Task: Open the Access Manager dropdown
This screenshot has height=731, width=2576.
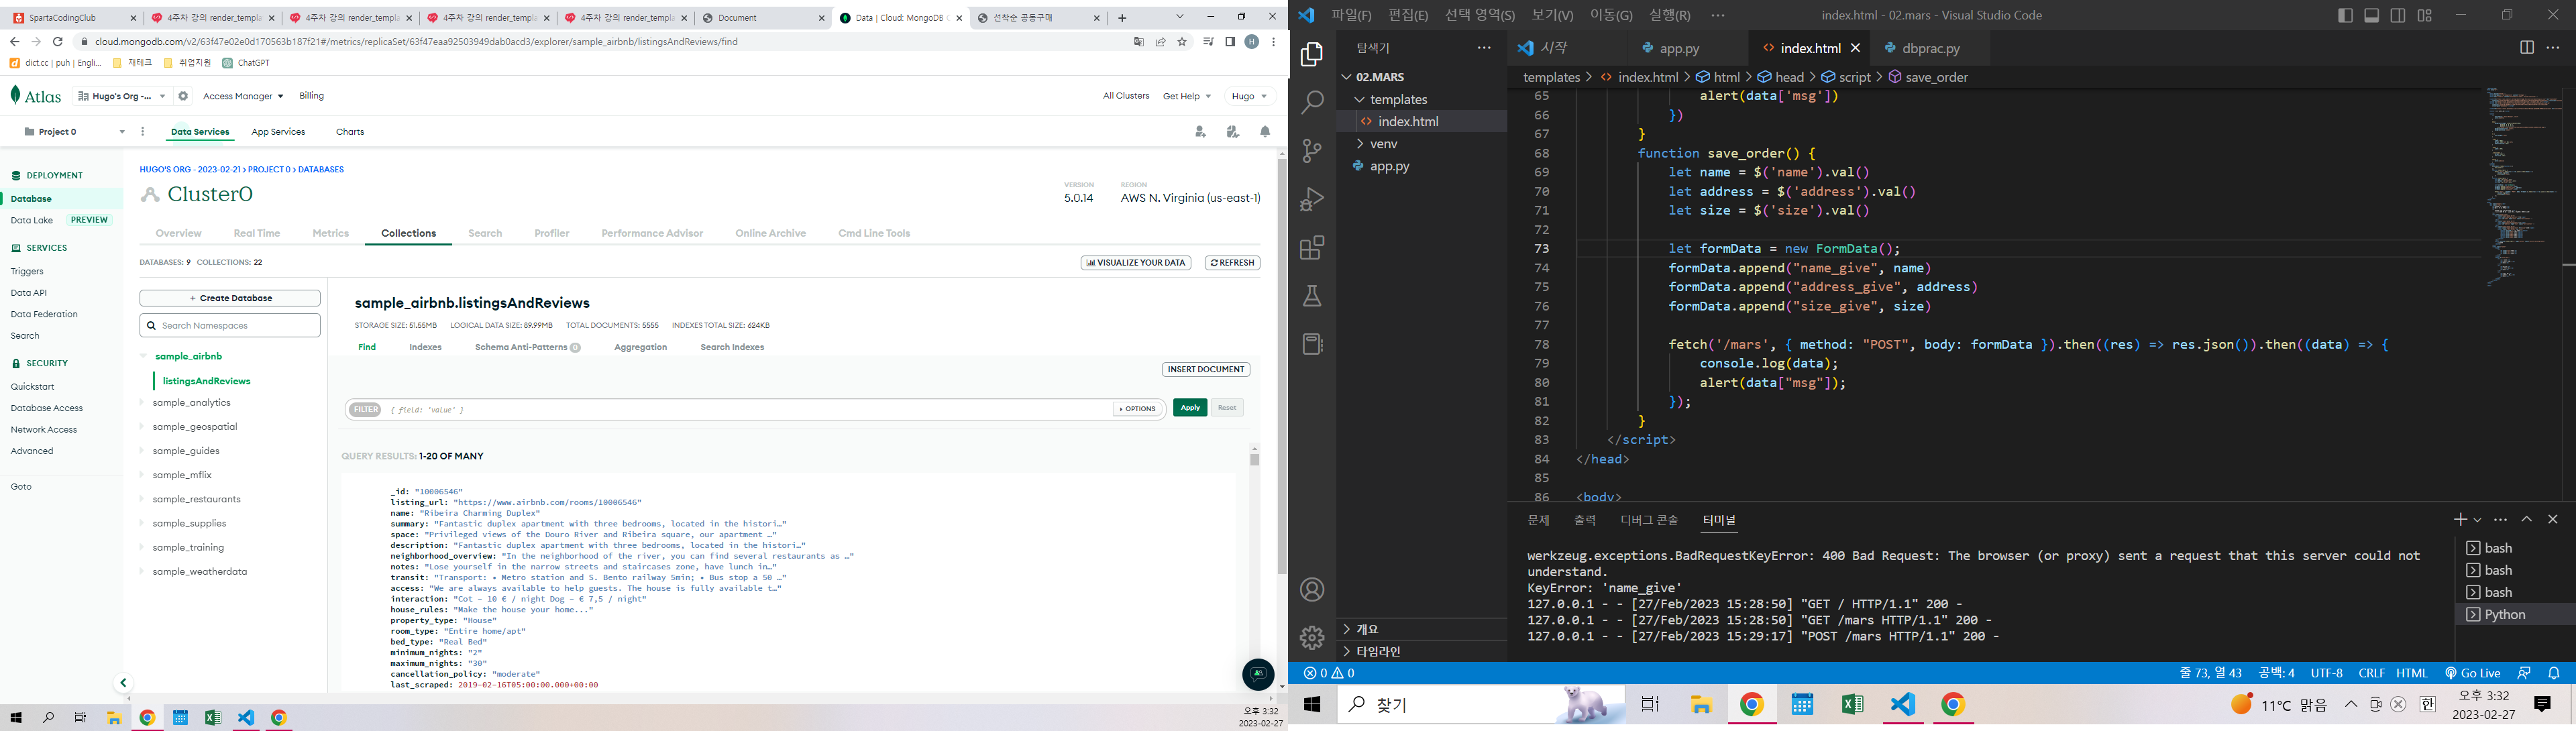Action: pyautogui.click(x=243, y=96)
